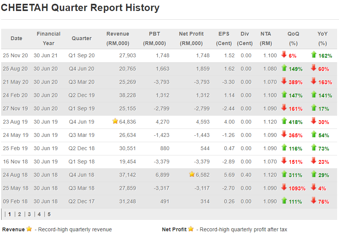The width and height of the screenshot is (339, 240).
Task: Click the green up arrow beside QoQ 418%
Action: pyautogui.click(x=284, y=121)
